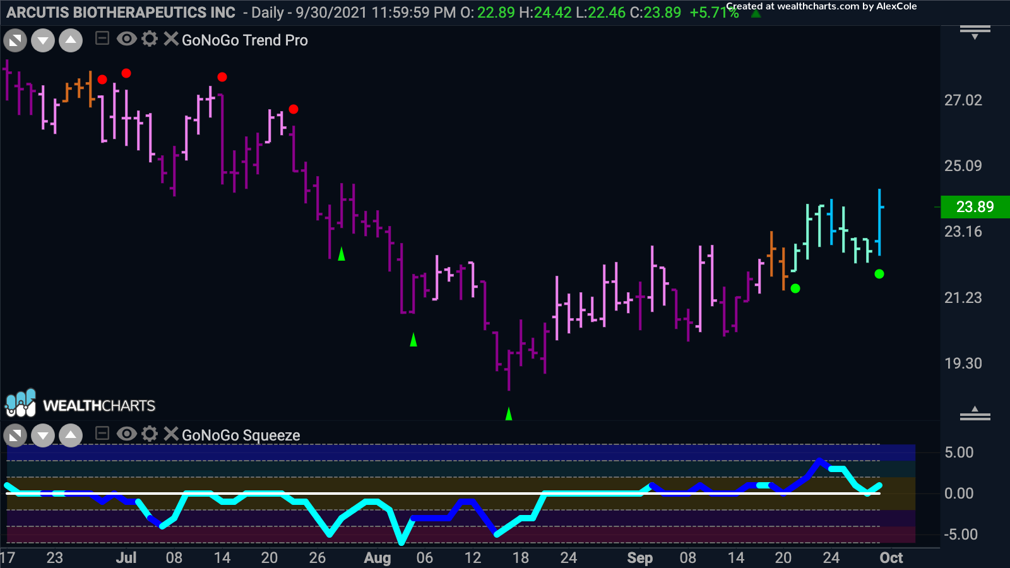Click the 19.30 price axis label
The image size is (1010, 568).
(x=963, y=364)
